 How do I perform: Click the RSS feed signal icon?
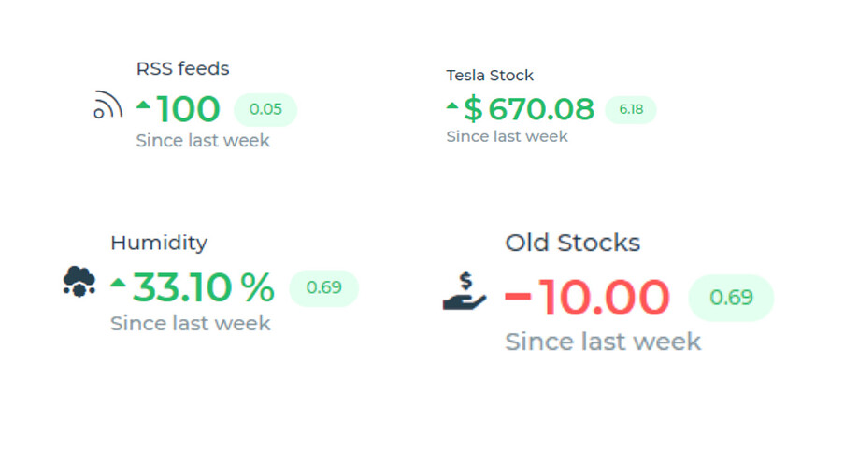[107, 105]
